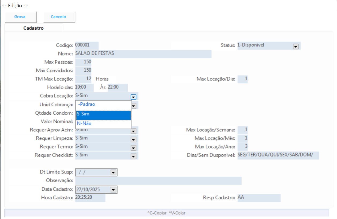This screenshot has height=219, width=337.
Task: Click the Grava button
Action: click(20, 17)
